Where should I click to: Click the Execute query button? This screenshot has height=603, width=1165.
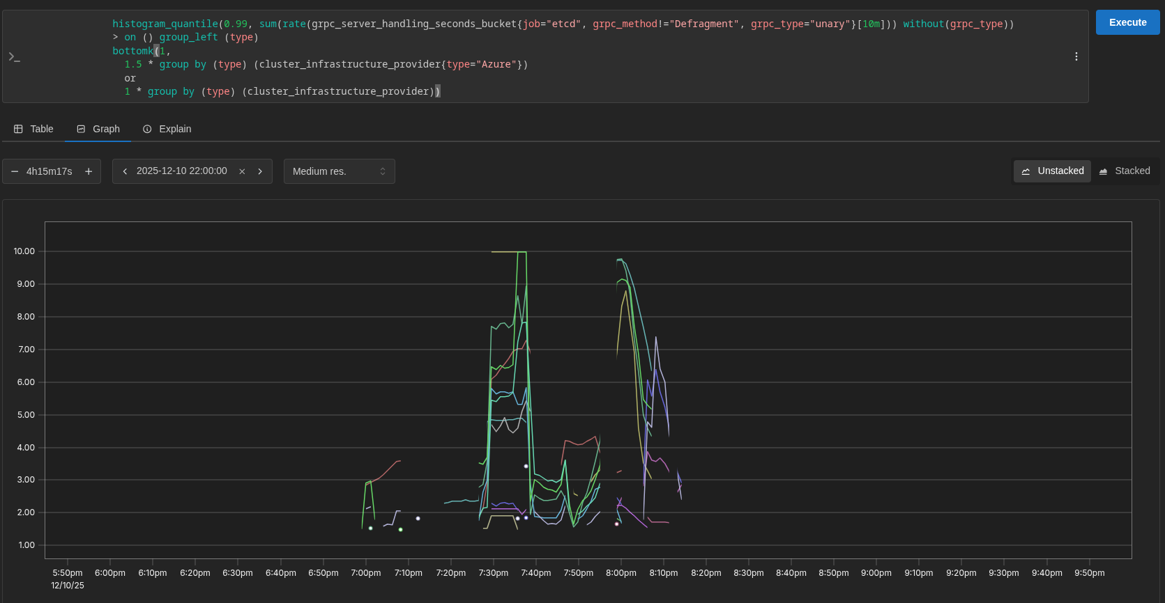click(x=1127, y=22)
